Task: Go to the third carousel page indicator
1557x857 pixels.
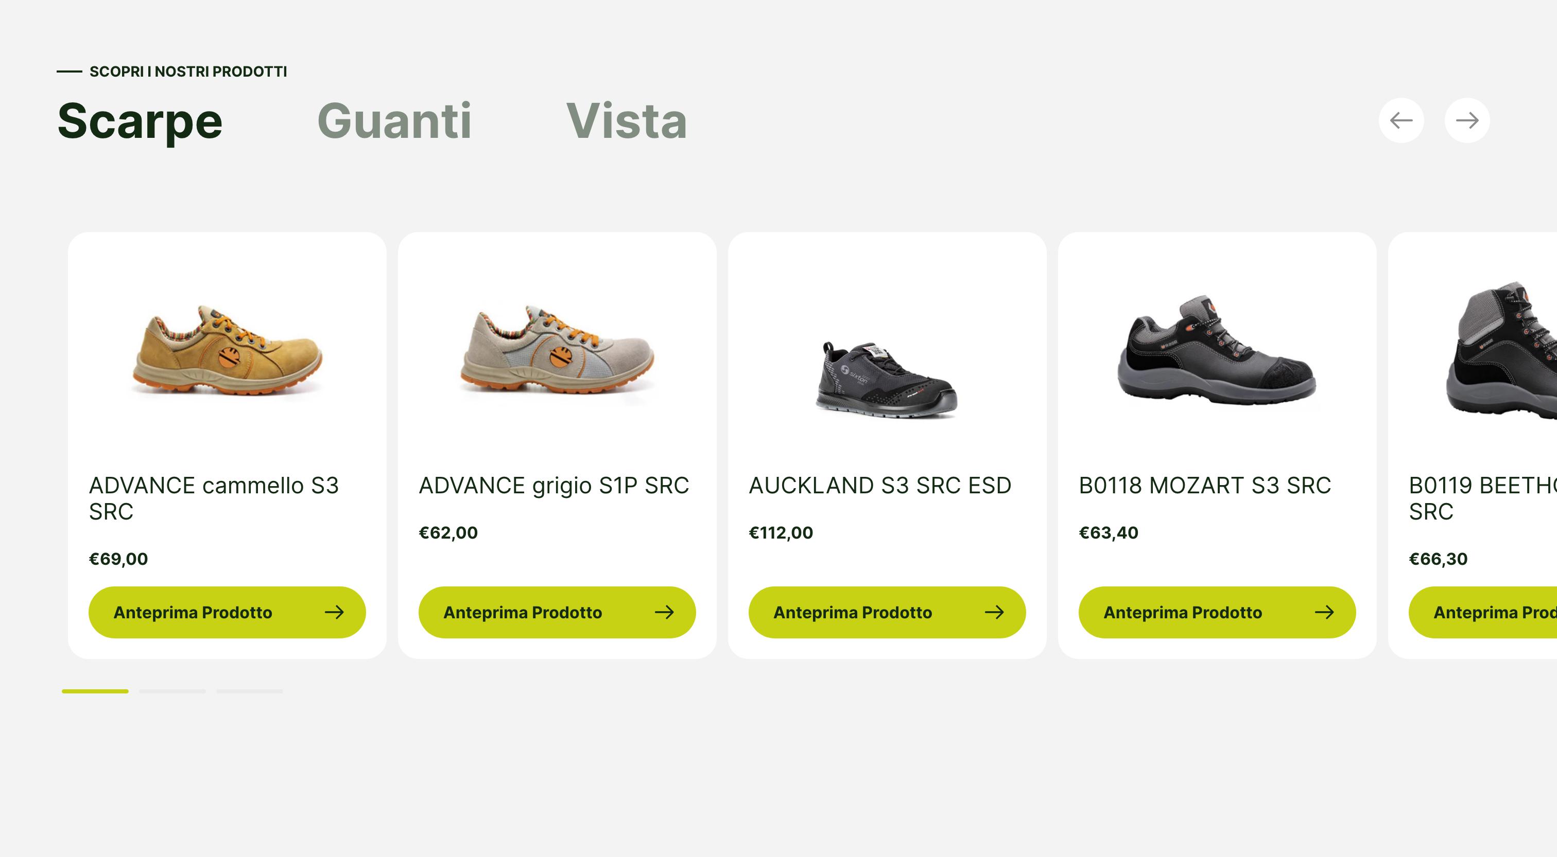Action: point(250,691)
